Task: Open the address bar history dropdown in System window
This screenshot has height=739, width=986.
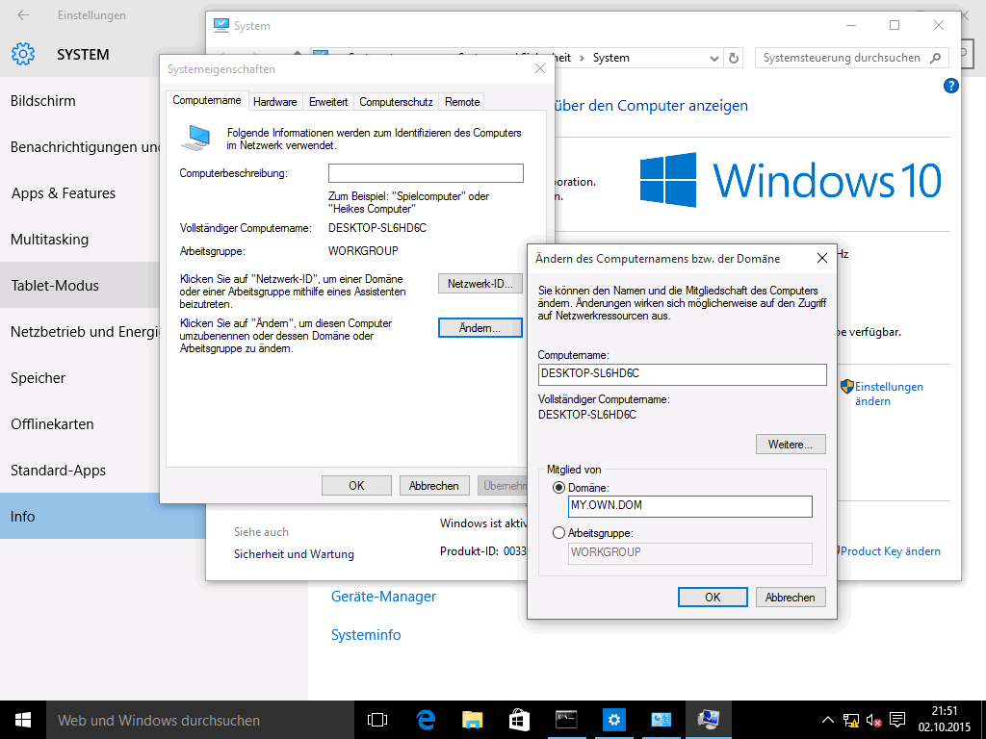Action: click(714, 59)
